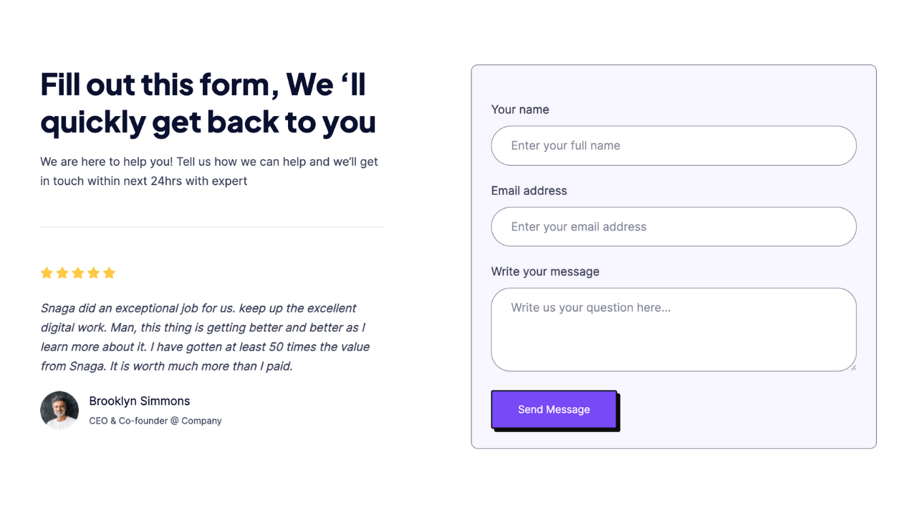Click the 24hrs help description paragraph
This screenshot has width=917, height=516.
pyautogui.click(x=209, y=171)
